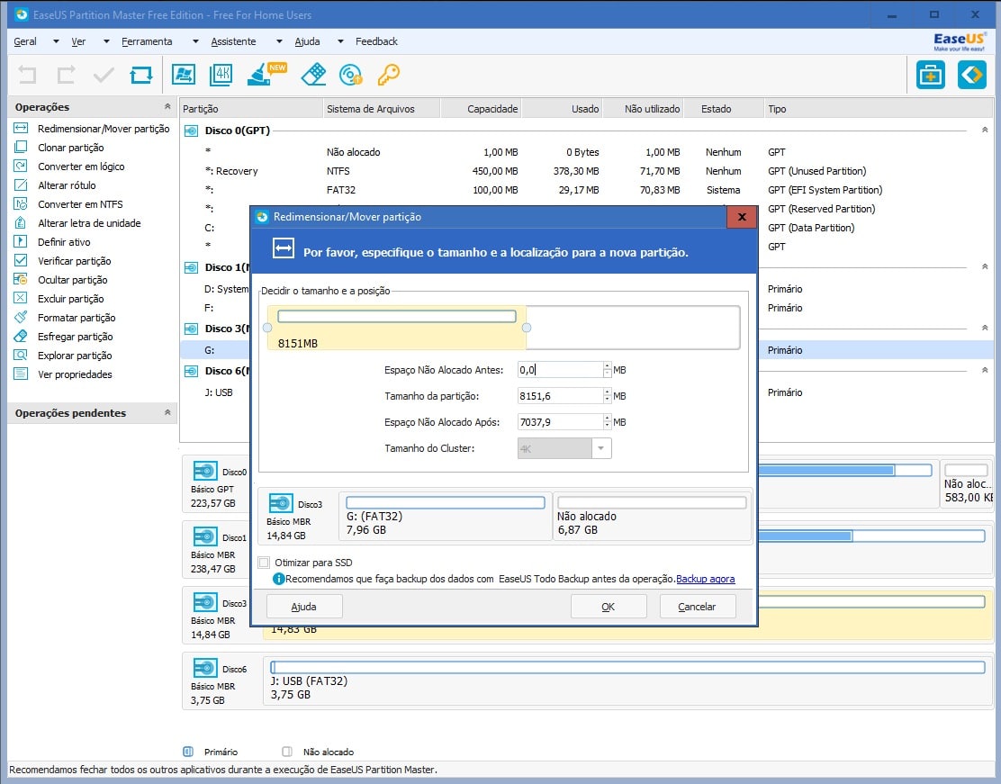Click the blue diamond arrow icon at top right
This screenshot has height=784, width=1001.
pos(971,75)
